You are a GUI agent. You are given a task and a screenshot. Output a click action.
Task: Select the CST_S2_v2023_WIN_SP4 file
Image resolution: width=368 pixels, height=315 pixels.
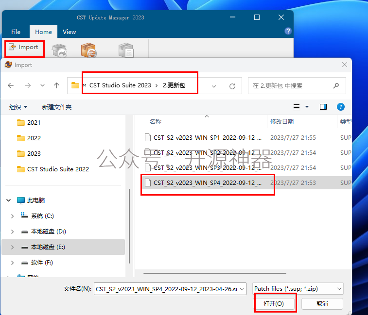[203, 182]
